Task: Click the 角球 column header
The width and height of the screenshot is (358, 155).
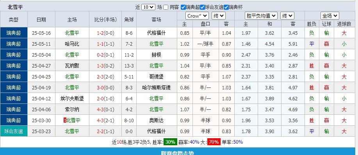Action: tap(129, 20)
